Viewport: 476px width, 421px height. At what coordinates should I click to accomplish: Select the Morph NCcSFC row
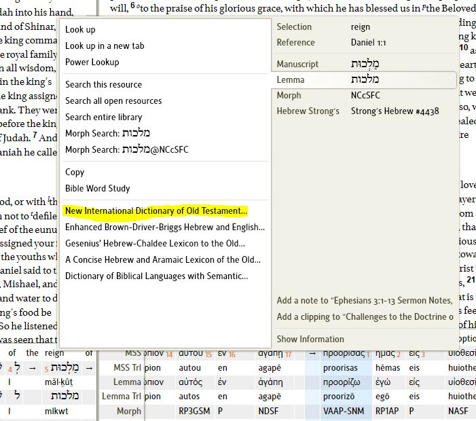click(364, 96)
